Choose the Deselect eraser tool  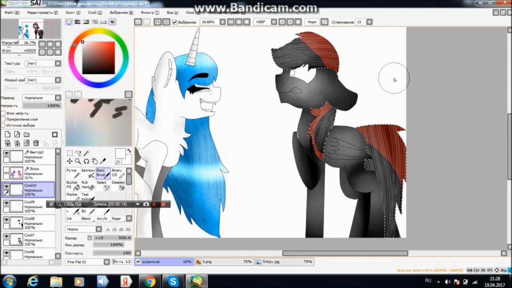[118, 185]
